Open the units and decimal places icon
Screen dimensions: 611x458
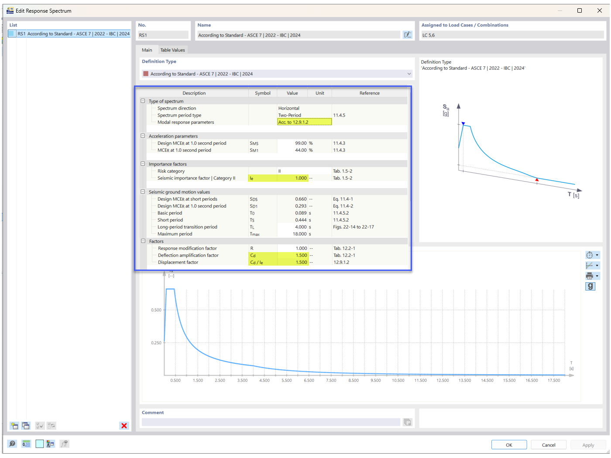(x=26, y=444)
